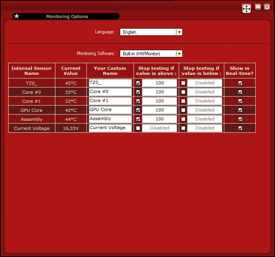Select the Current Voltage internal sensor cell
Screen dimensions: 275x257
click(x=31, y=128)
